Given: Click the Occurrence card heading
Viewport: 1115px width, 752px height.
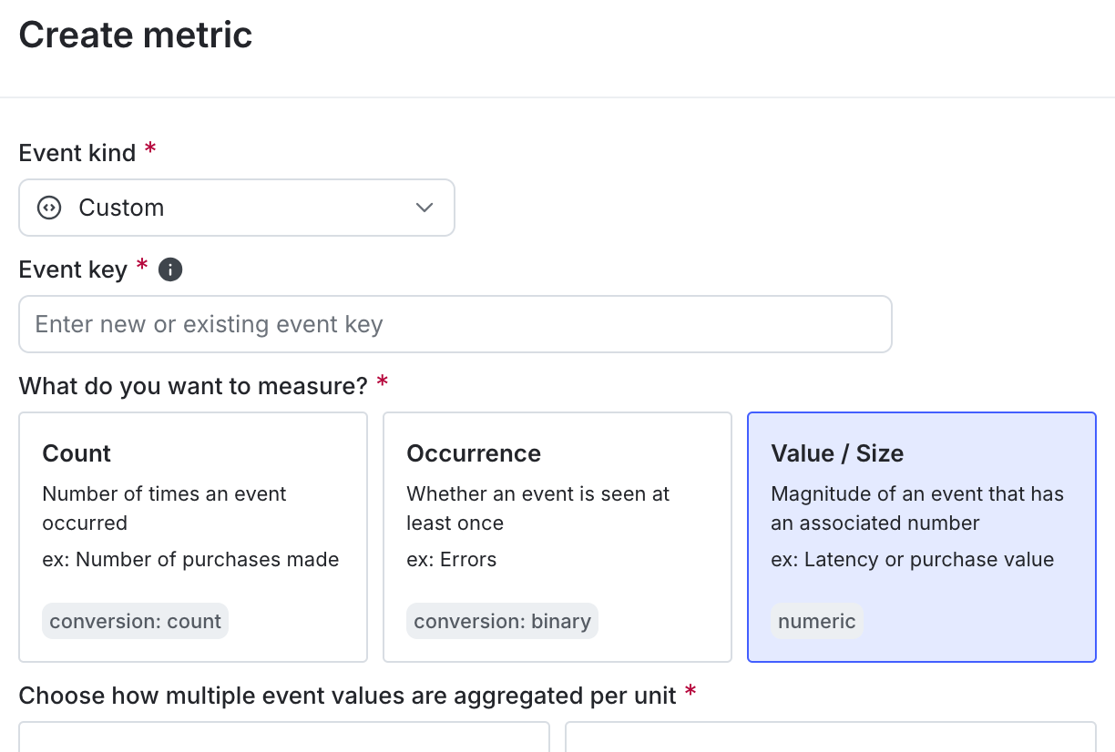Looking at the screenshot, I should pos(474,453).
